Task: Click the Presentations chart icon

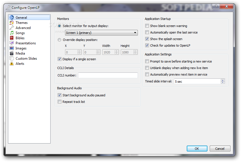Action: tap(12, 43)
